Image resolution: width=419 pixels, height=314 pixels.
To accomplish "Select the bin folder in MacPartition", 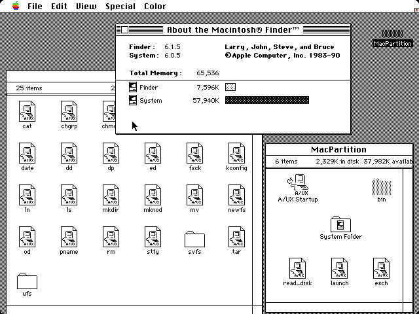I will point(381,186).
